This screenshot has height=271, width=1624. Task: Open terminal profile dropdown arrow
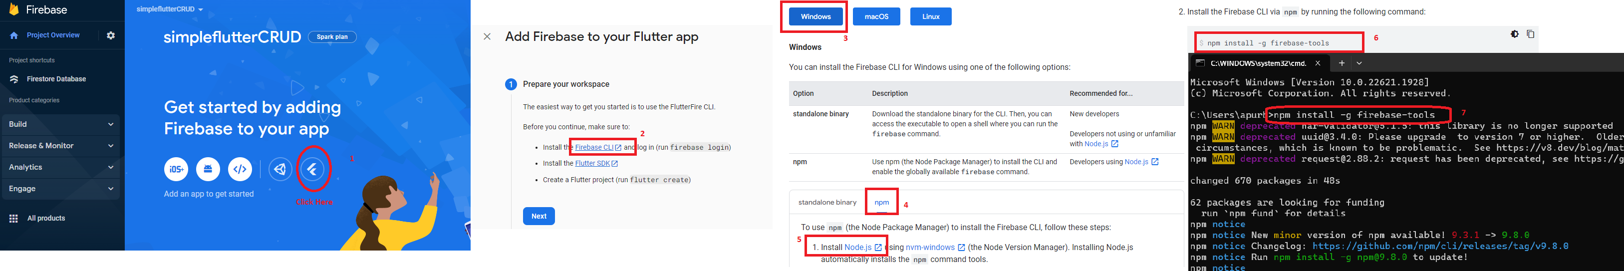(1359, 63)
